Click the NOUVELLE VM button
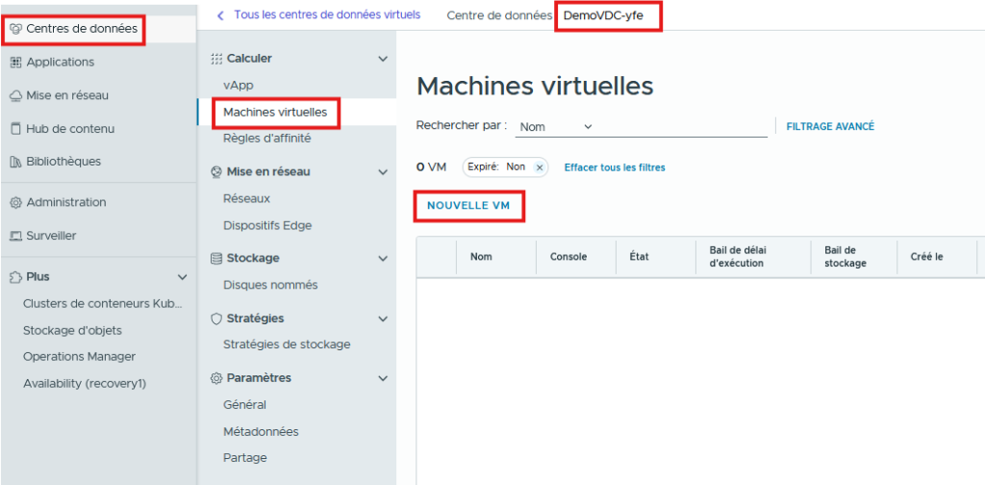Screen dimensions: 985x485 coord(468,206)
